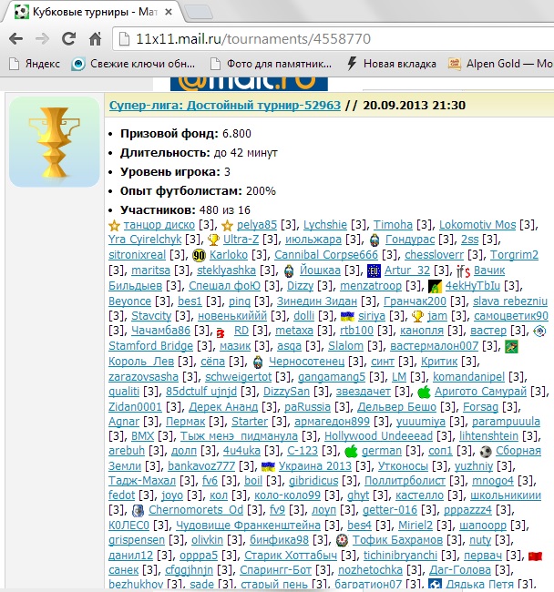
Task: Reload the current page
Action: (68, 39)
